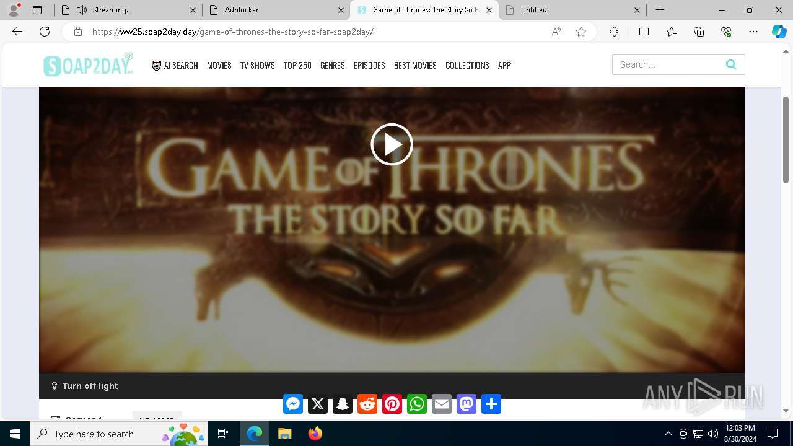Open the App page link
Screen dimensions: 793x446
coord(504,65)
